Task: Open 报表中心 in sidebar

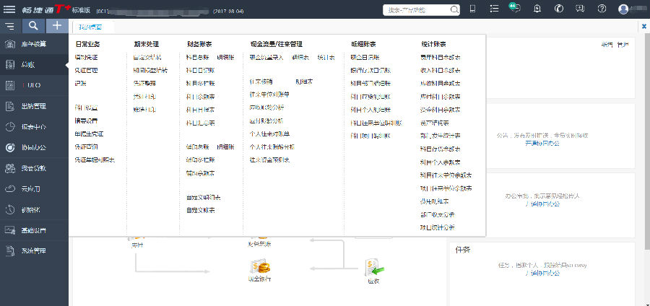Action: pyautogui.click(x=33, y=127)
